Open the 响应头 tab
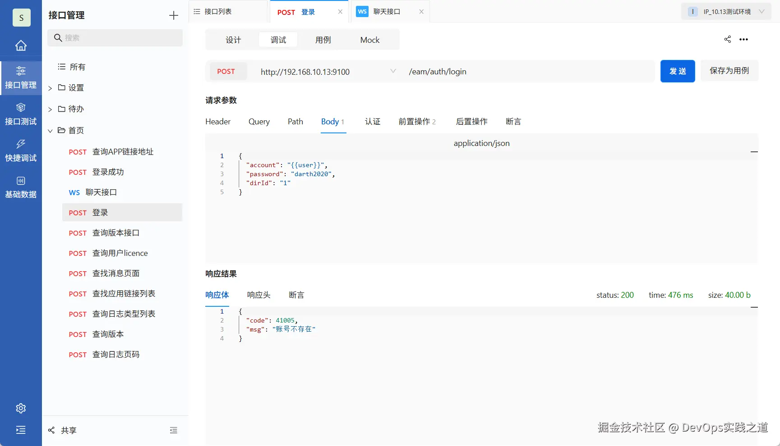 [x=258, y=295]
